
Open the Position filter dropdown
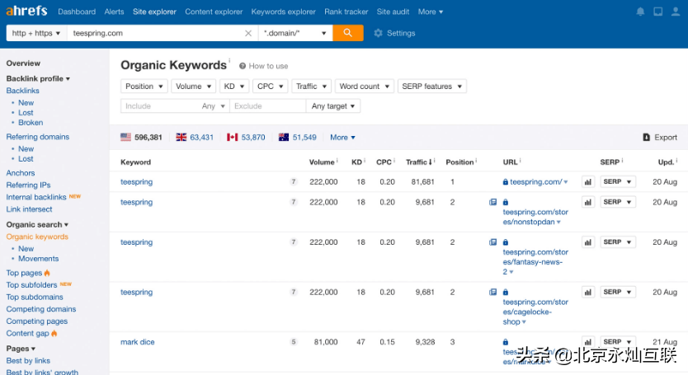pos(144,87)
